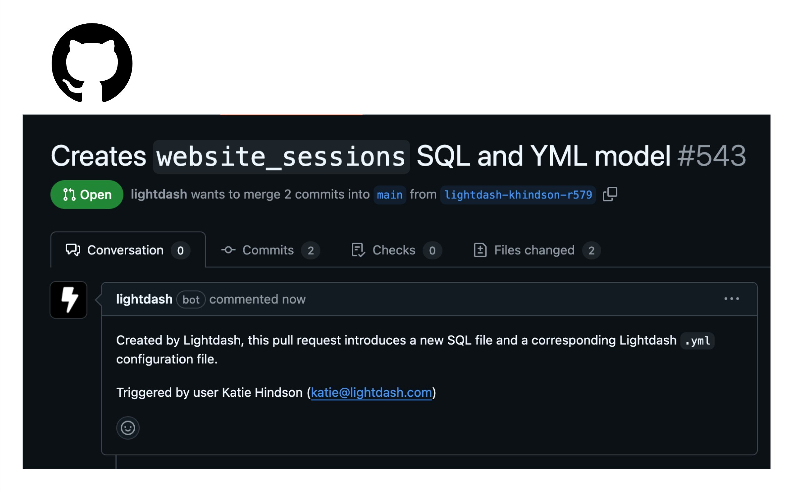The height and width of the screenshot is (492, 793).
Task: Click the Conversation speech bubble icon
Action: tap(72, 250)
